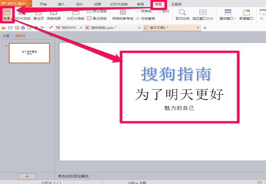Open the WPS 演示 application menu dropdown arrow
The height and width of the screenshot is (184, 266).
tap(30, 4)
